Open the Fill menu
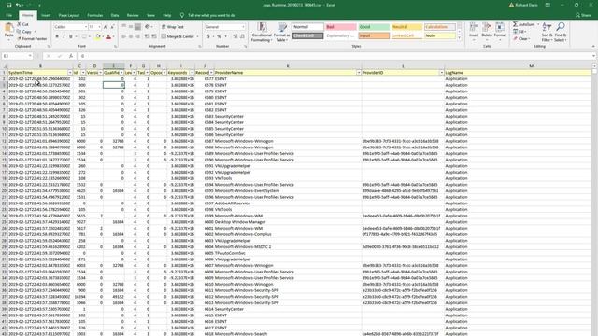The height and width of the screenshot is (336, 598). point(520,32)
